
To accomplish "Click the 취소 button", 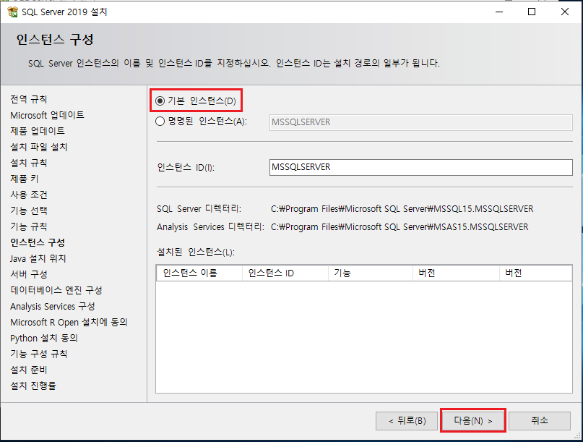I will [539, 421].
